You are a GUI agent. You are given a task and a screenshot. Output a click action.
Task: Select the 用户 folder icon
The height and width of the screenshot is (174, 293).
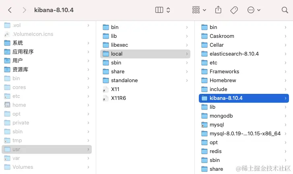point(7,61)
